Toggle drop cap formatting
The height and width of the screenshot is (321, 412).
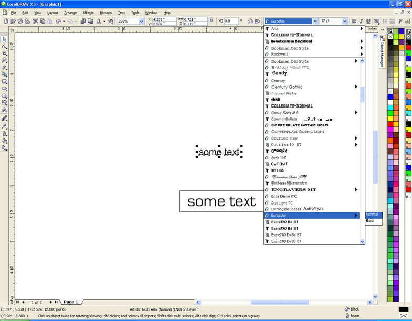click(x=392, y=22)
